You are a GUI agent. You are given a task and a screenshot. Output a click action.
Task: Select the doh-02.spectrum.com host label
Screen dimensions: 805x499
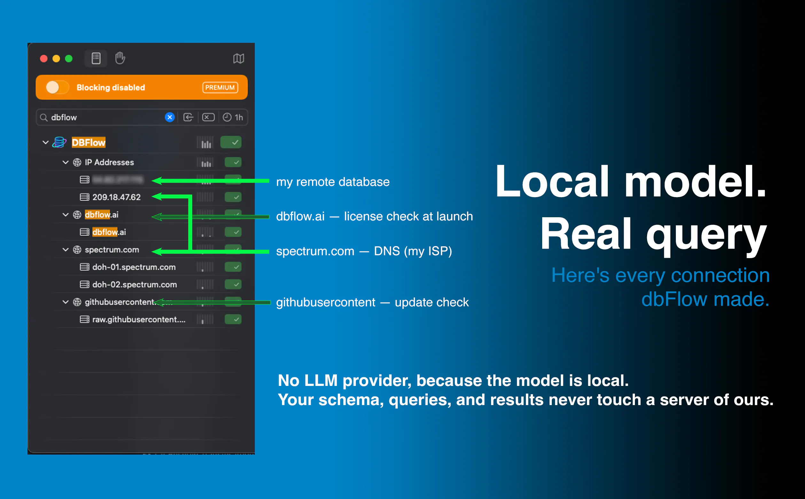[x=135, y=285]
